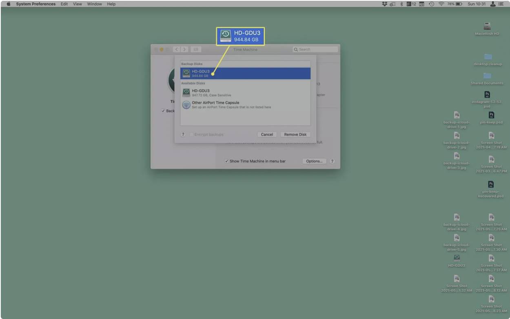Click the show all preferences grid icon
Image resolution: width=510 pixels, height=319 pixels.
[x=195, y=49]
